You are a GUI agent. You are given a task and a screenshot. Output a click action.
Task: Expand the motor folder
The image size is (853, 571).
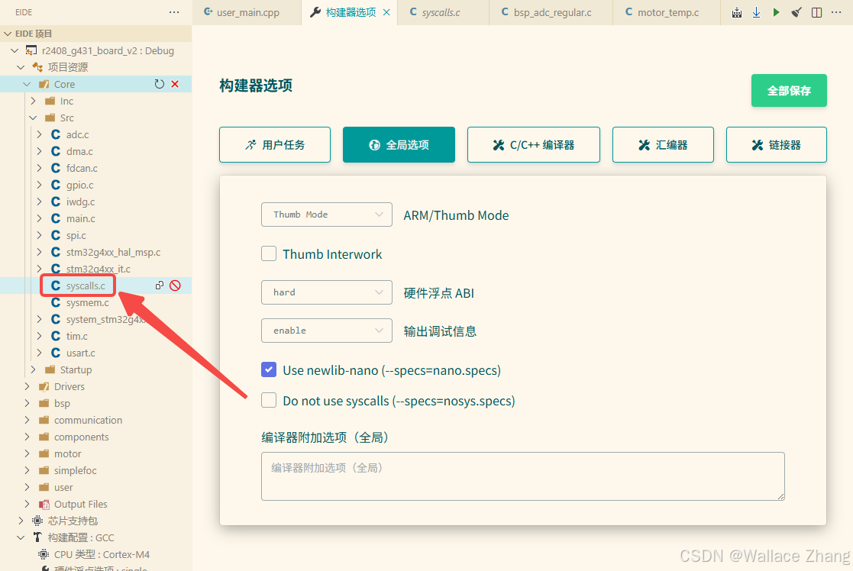point(27,453)
